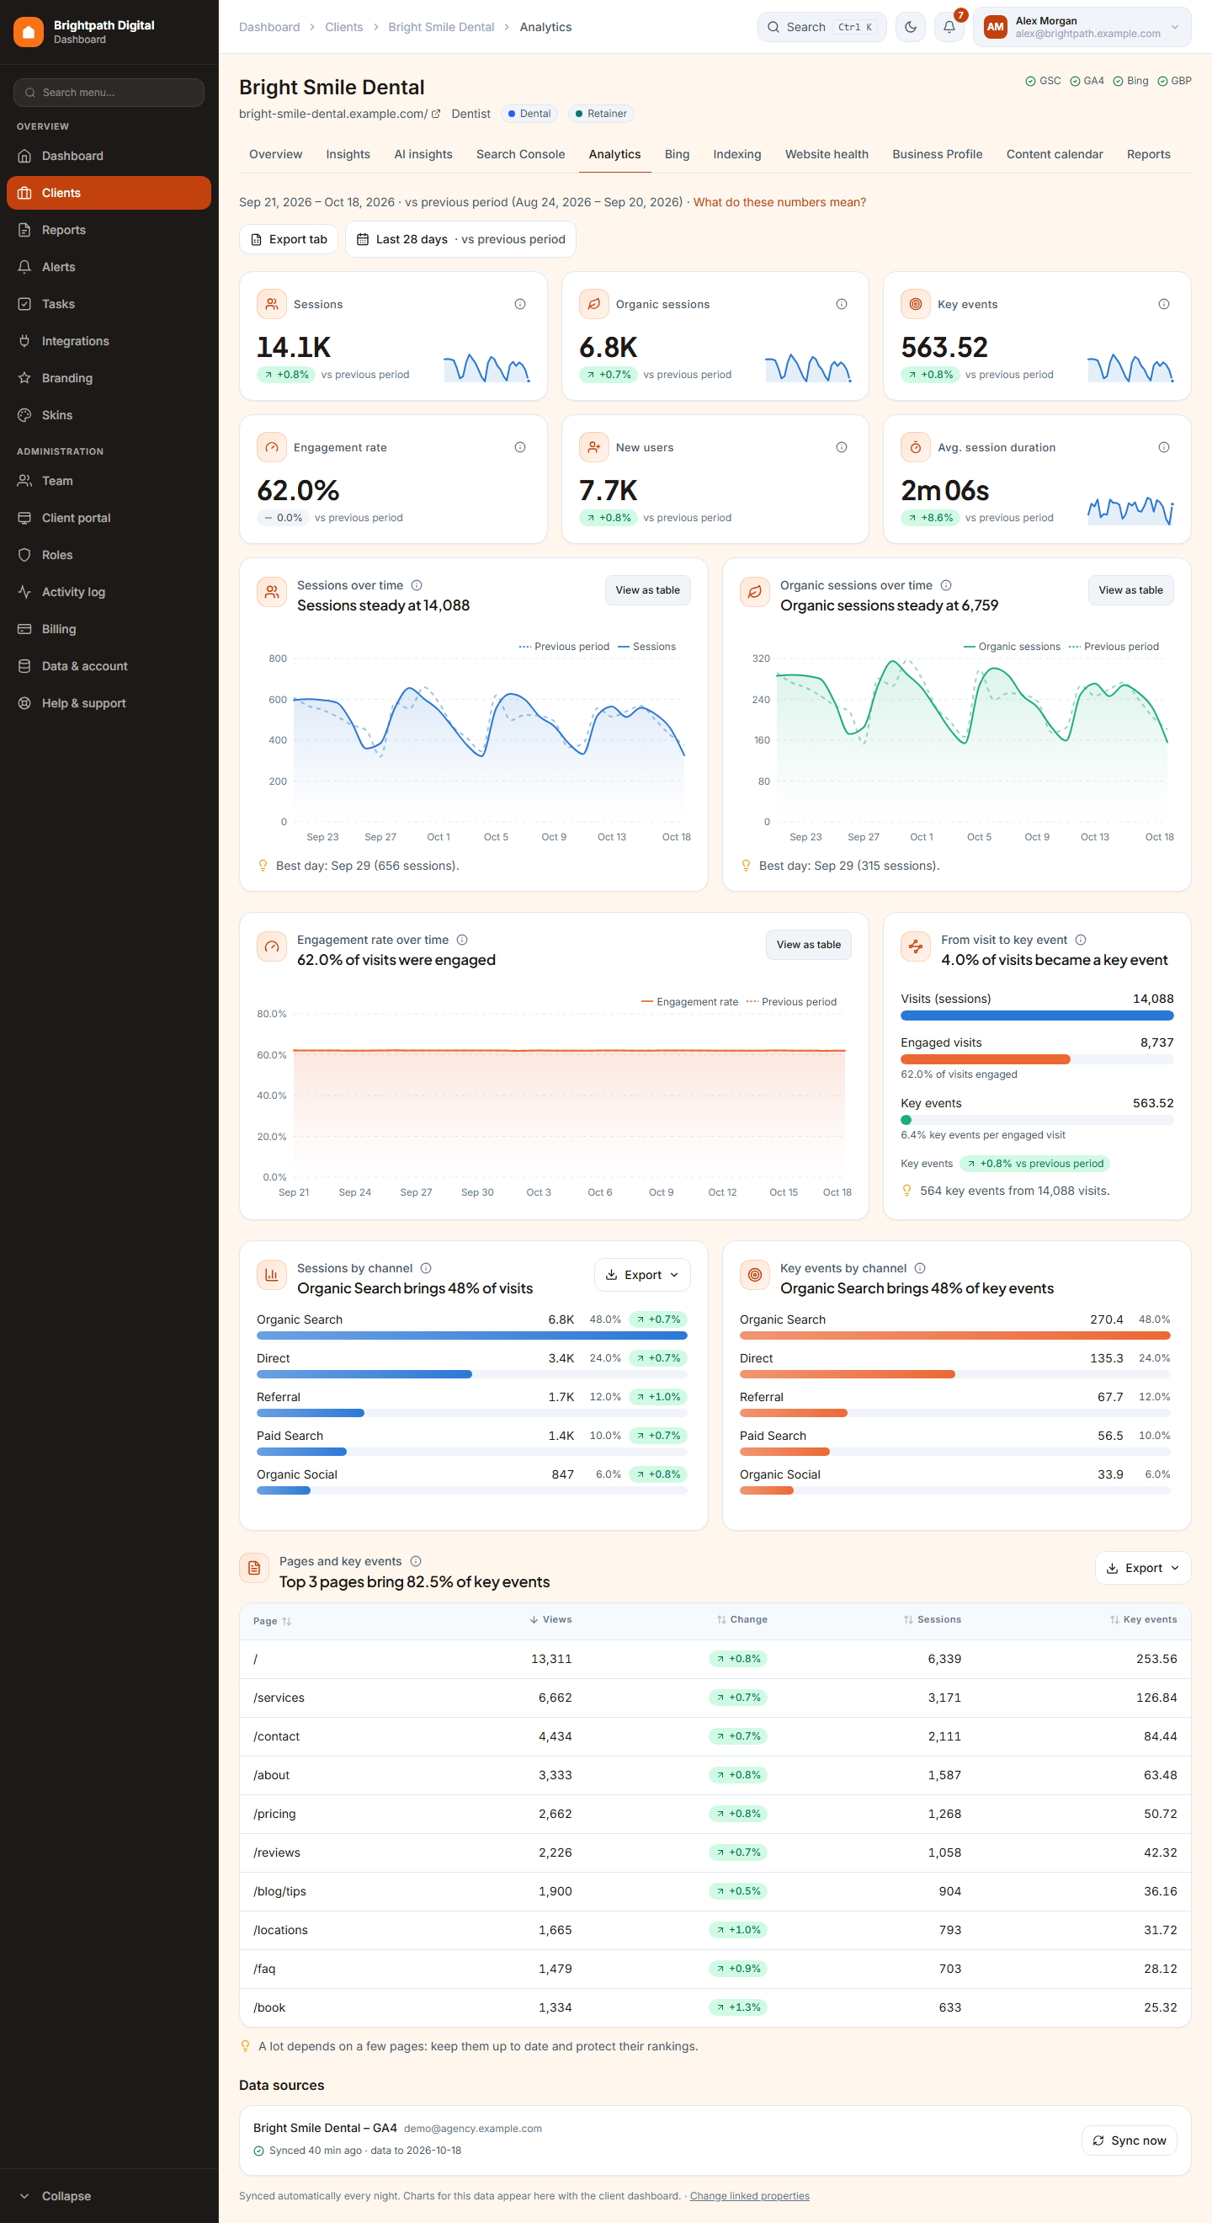Open info icon beside Sessions by channel

click(425, 1267)
